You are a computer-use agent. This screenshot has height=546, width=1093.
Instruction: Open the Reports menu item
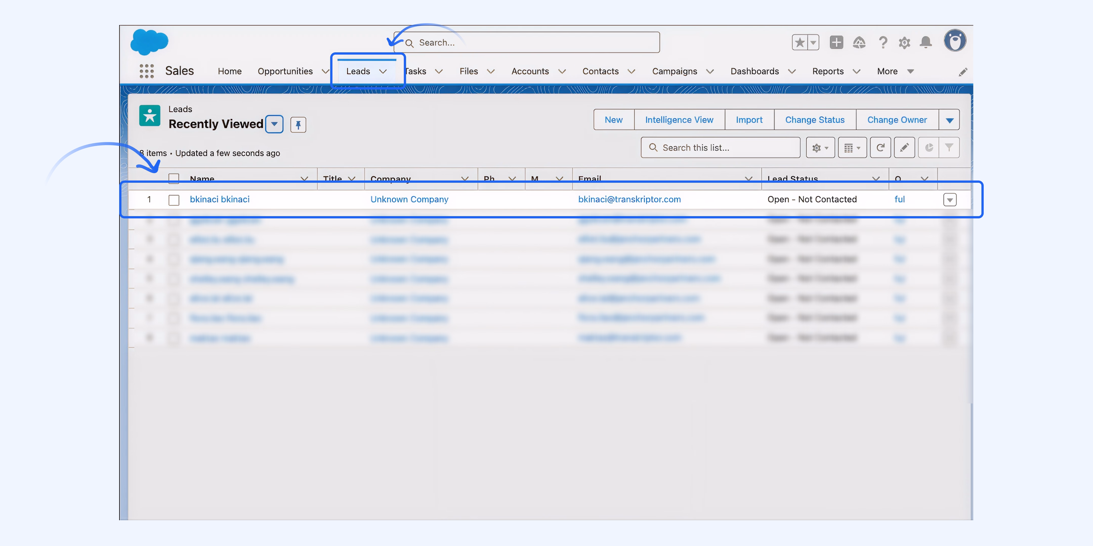[828, 71]
